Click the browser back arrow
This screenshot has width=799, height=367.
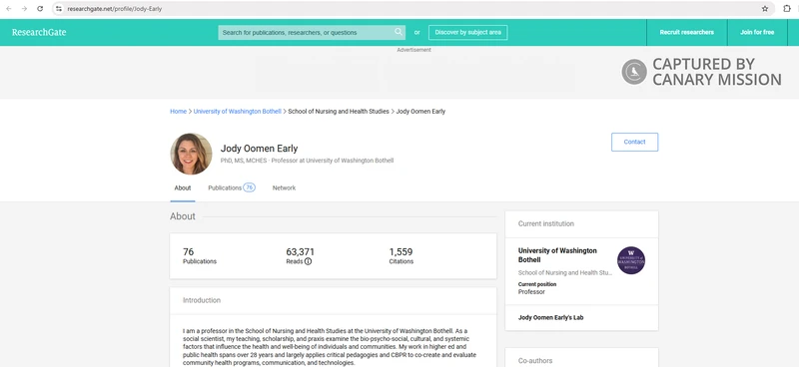click(x=9, y=9)
